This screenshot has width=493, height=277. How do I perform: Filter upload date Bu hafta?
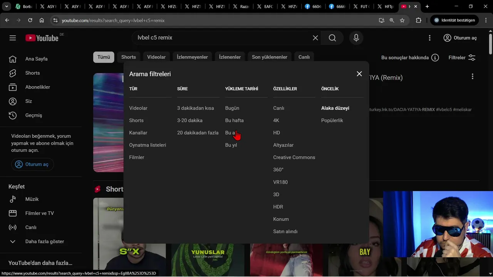coord(234,120)
